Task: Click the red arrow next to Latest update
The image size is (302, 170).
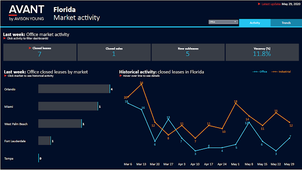Action: coord(259,4)
